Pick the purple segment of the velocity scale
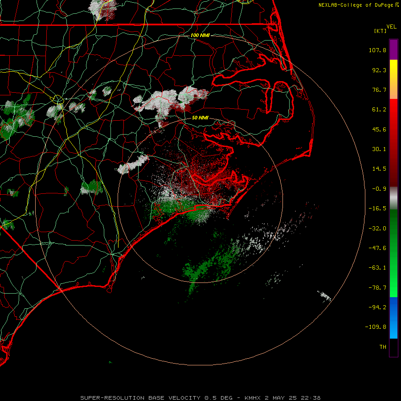Viewport: 401px width, 401px height. [393, 49]
